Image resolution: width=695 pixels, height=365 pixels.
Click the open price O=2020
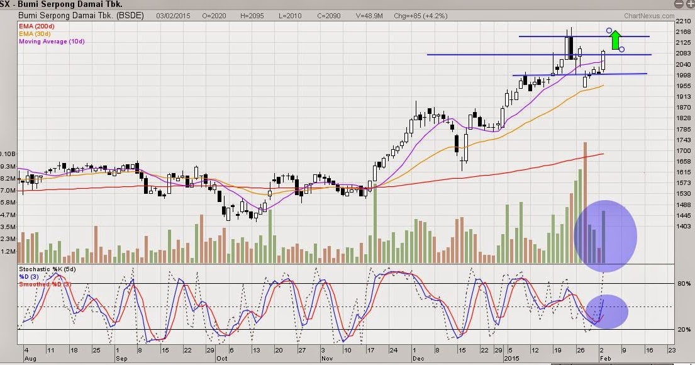[214, 16]
